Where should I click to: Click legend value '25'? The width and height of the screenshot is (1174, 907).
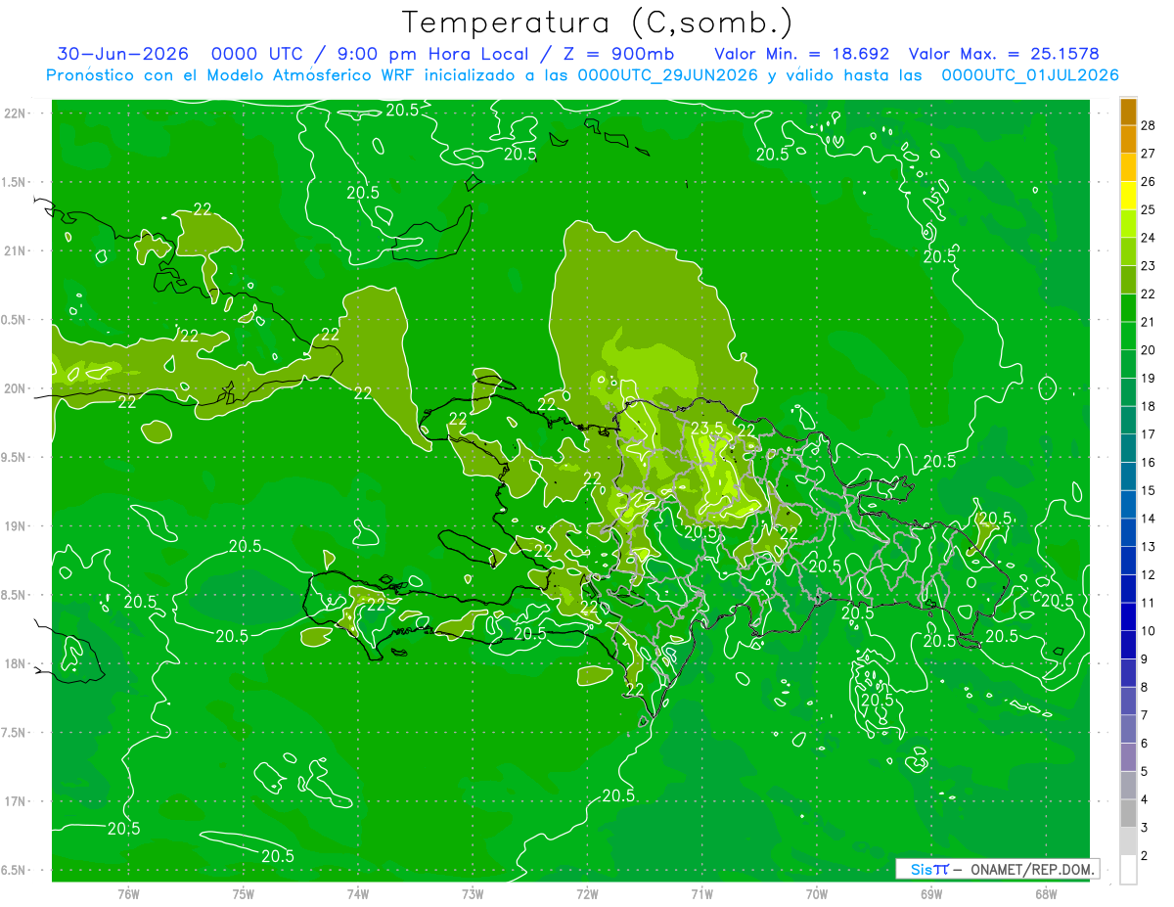click(1149, 210)
